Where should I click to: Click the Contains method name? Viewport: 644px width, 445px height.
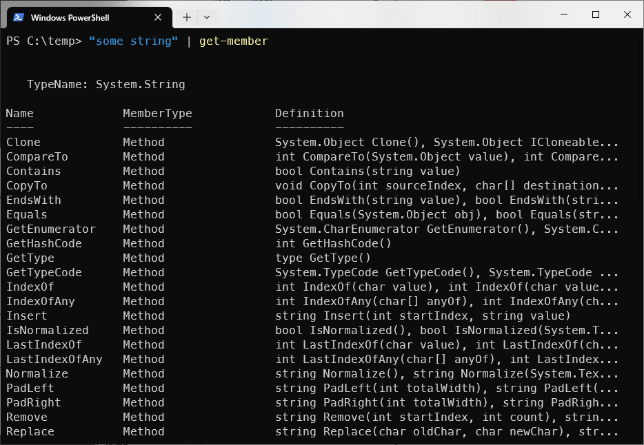pos(34,171)
